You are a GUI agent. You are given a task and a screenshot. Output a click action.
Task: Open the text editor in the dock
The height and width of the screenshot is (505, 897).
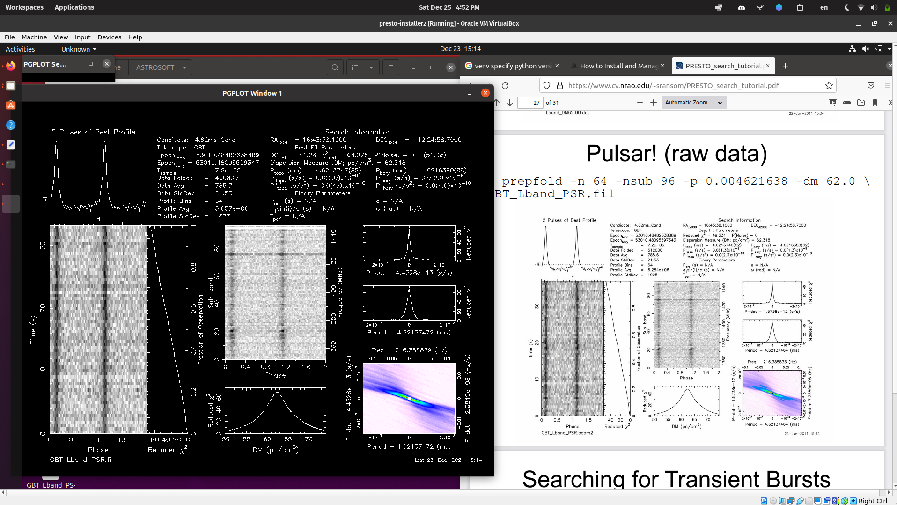tap(11, 145)
